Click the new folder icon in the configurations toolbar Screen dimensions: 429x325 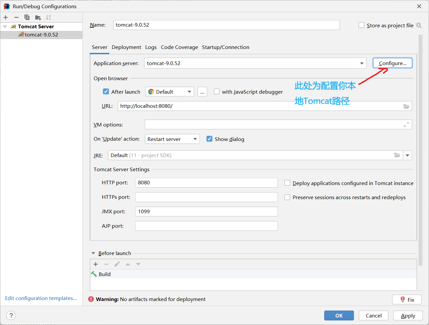[x=38, y=17]
